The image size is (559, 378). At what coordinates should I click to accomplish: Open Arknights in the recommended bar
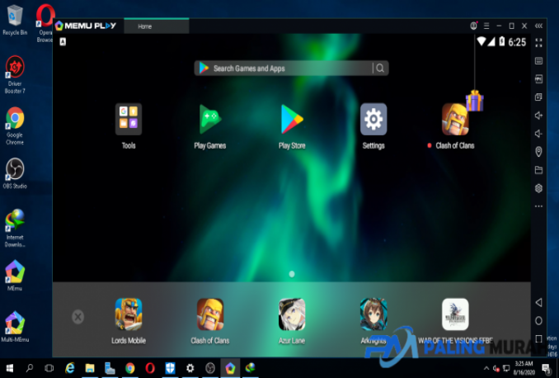point(373,314)
